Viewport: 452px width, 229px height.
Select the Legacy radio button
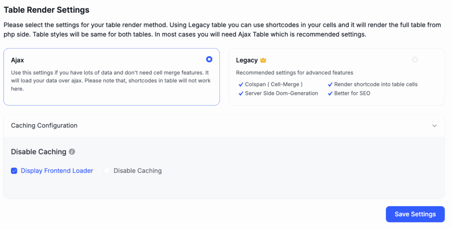tap(415, 60)
